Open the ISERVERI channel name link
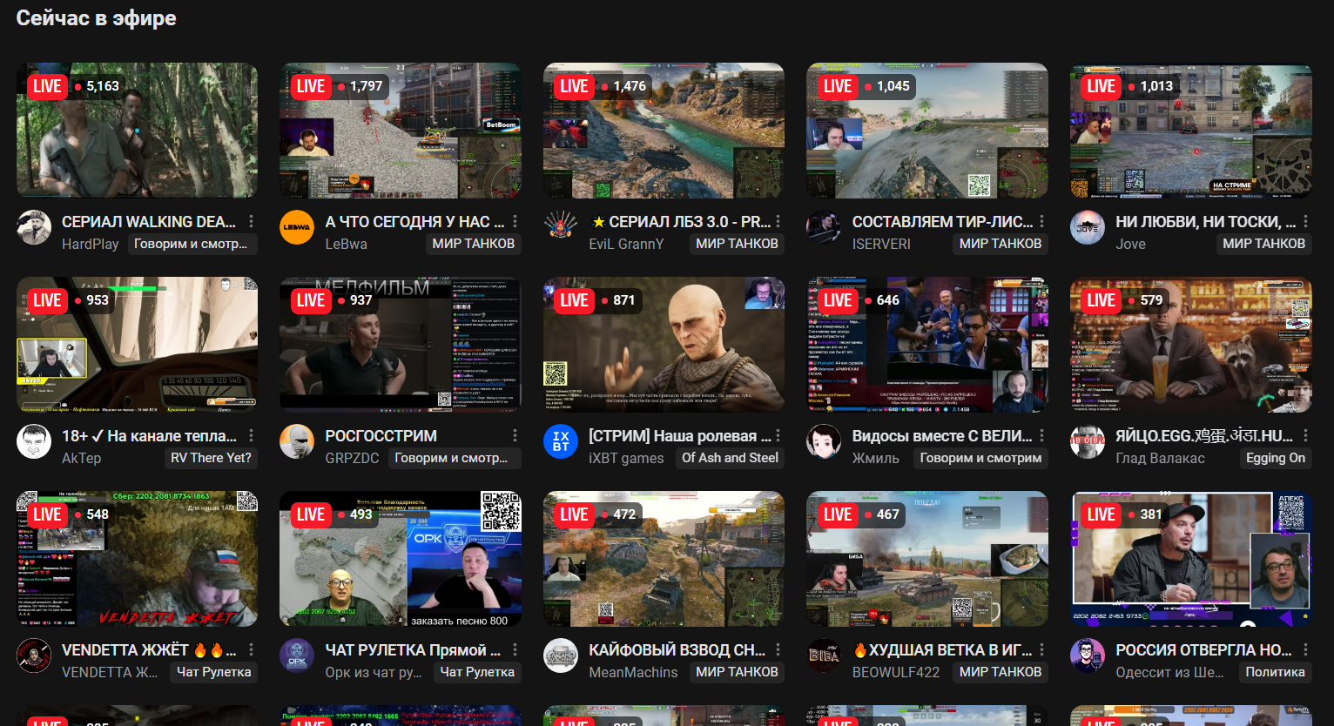Viewport: 1334px width, 726px height. coord(881,244)
